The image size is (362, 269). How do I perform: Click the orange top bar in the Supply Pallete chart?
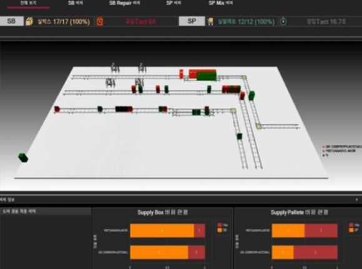(288, 230)
